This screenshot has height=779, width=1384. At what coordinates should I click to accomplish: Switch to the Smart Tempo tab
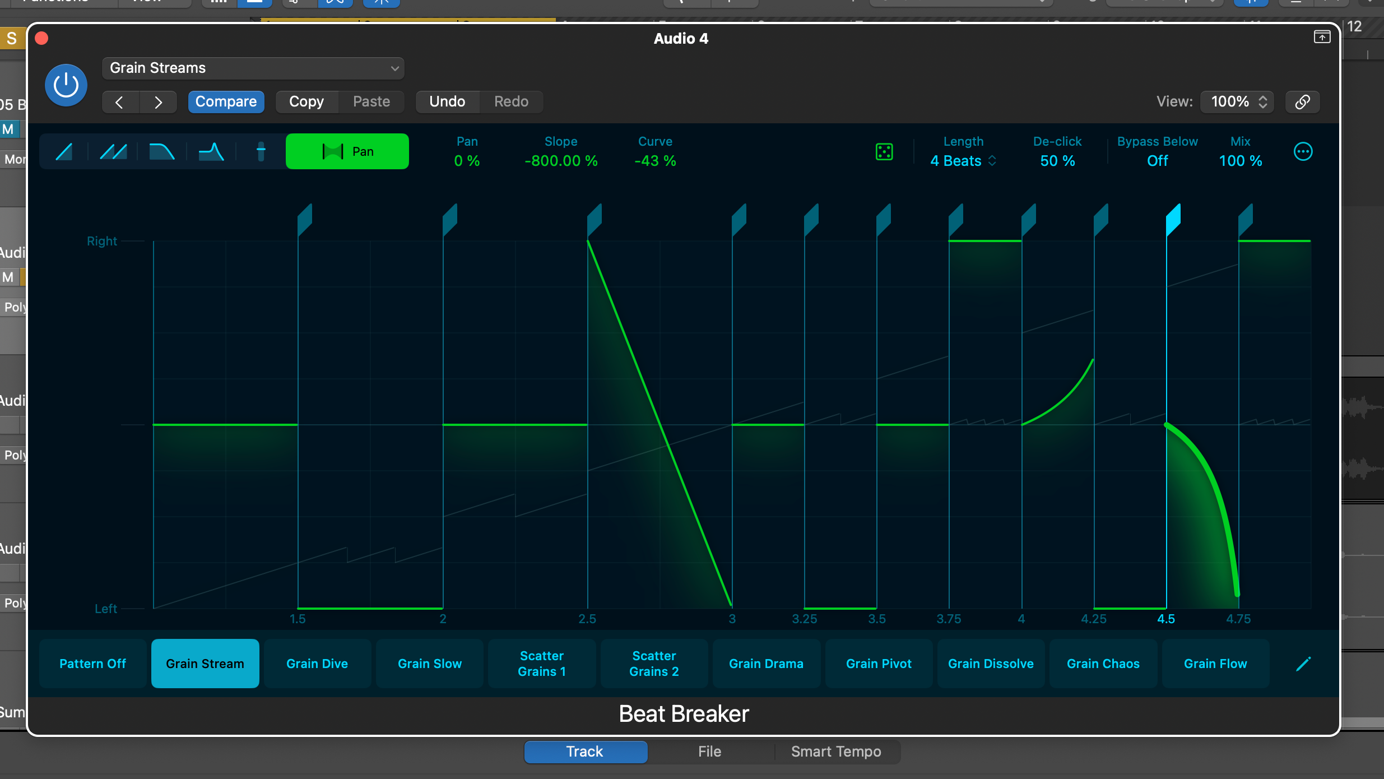(836, 752)
